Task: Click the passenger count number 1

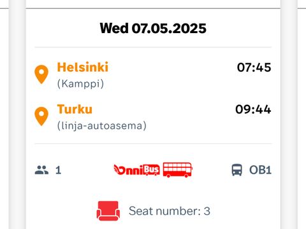Action: [x=58, y=170]
